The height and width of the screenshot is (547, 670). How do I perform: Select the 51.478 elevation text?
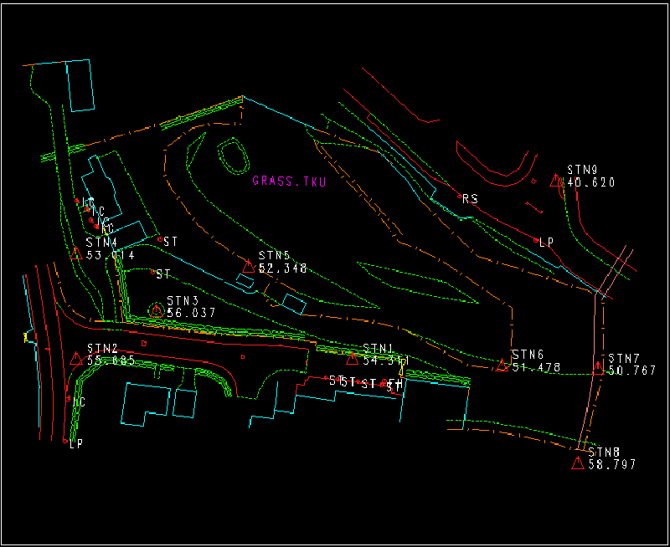(536, 368)
